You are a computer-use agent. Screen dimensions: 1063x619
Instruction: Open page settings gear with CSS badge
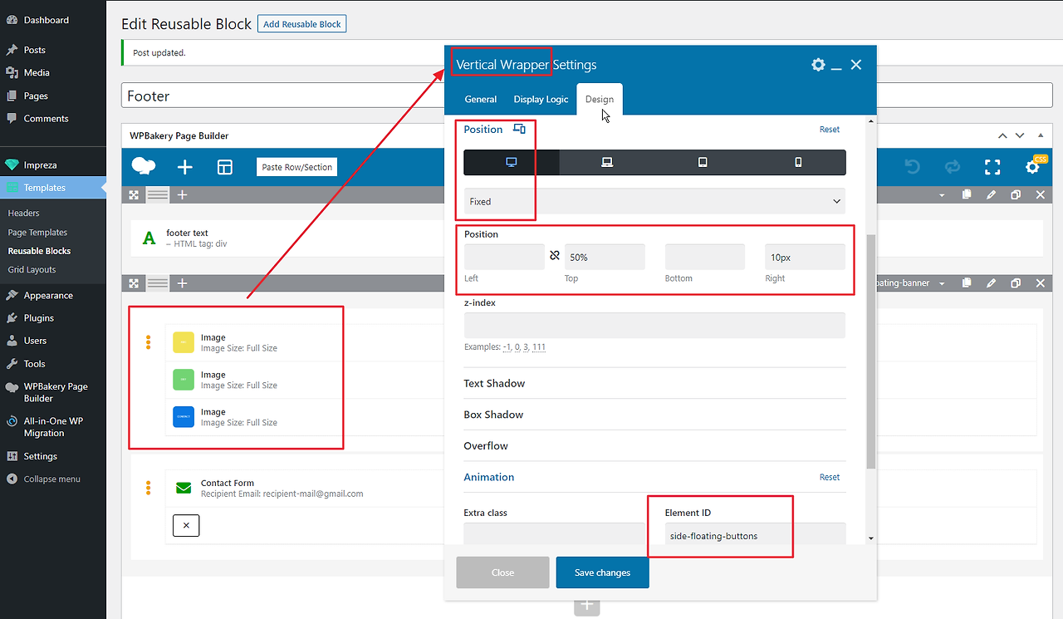point(1032,167)
